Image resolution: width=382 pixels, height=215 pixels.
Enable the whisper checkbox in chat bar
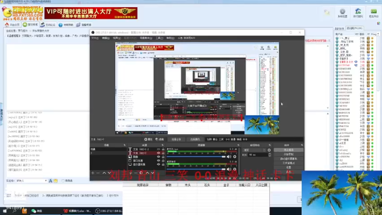[x=63, y=181]
